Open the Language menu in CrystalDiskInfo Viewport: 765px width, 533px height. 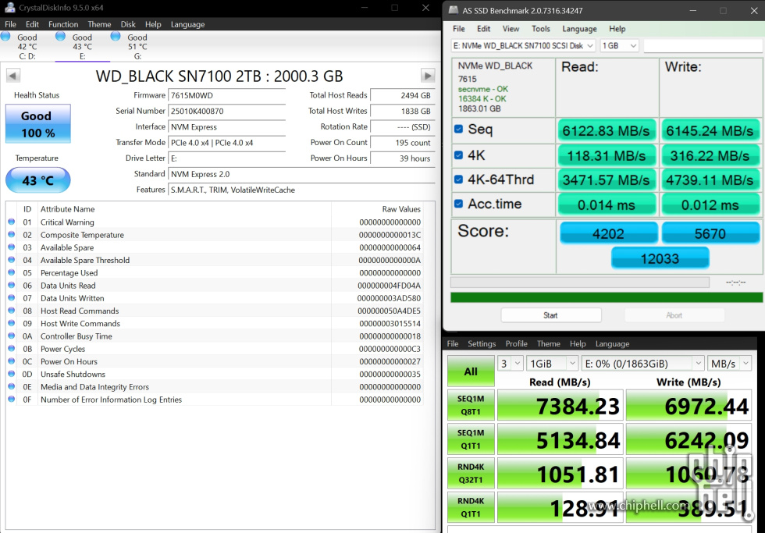pos(187,24)
